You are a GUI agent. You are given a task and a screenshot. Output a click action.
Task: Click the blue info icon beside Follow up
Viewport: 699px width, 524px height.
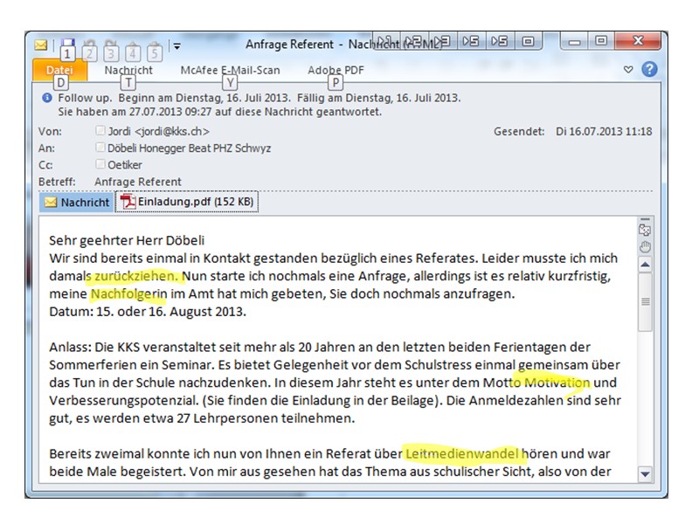coord(46,98)
